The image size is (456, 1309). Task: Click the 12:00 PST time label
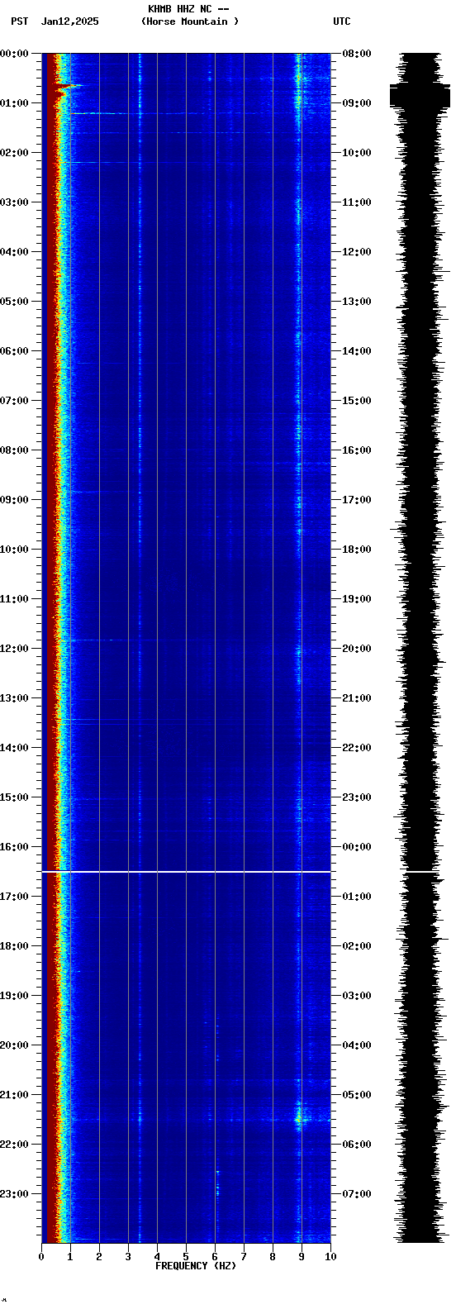14,649
